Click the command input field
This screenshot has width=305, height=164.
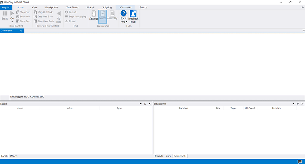click(x=157, y=98)
